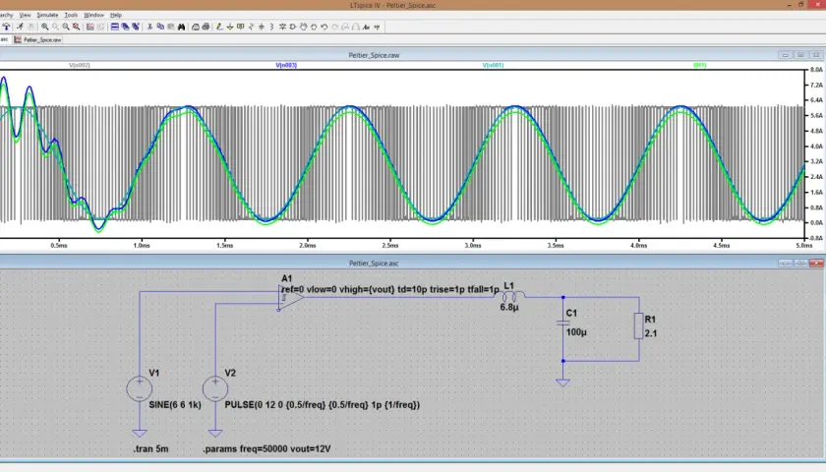Click the V(n002) trace label
Viewport: 826px width, 472px height.
[x=79, y=65]
